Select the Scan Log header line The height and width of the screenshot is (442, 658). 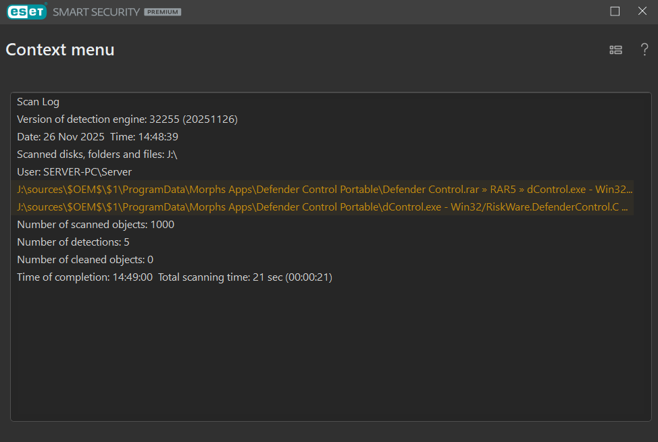pos(38,102)
